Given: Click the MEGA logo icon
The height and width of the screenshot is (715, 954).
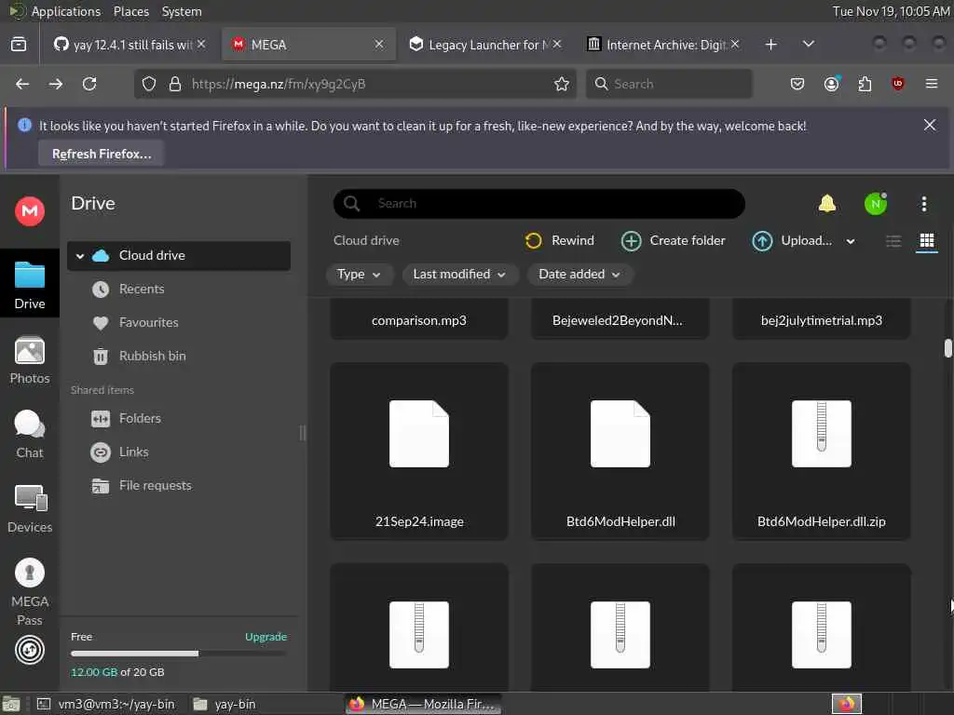Looking at the screenshot, I should (29, 211).
